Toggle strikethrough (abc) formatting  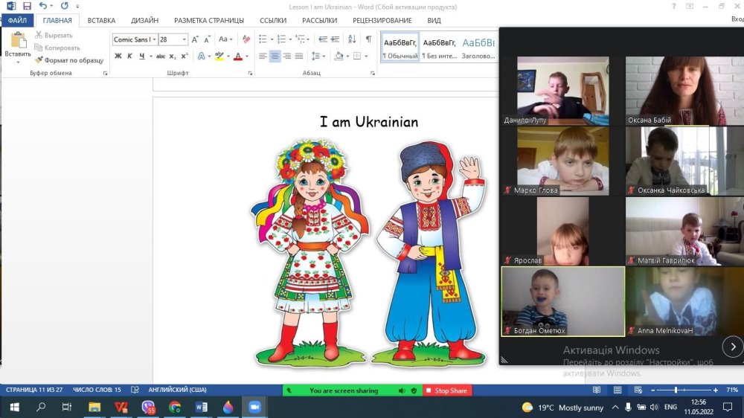point(161,56)
